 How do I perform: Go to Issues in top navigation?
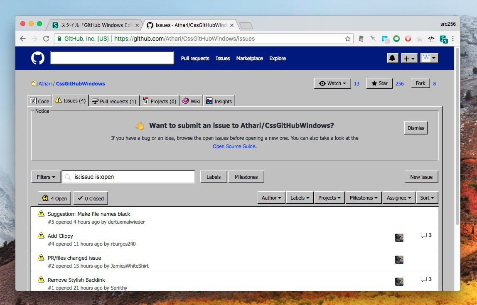(x=223, y=59)
